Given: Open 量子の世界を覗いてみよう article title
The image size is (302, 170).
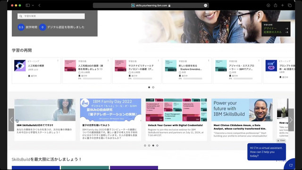Looking at the screenshot, I should coord(96,125).
